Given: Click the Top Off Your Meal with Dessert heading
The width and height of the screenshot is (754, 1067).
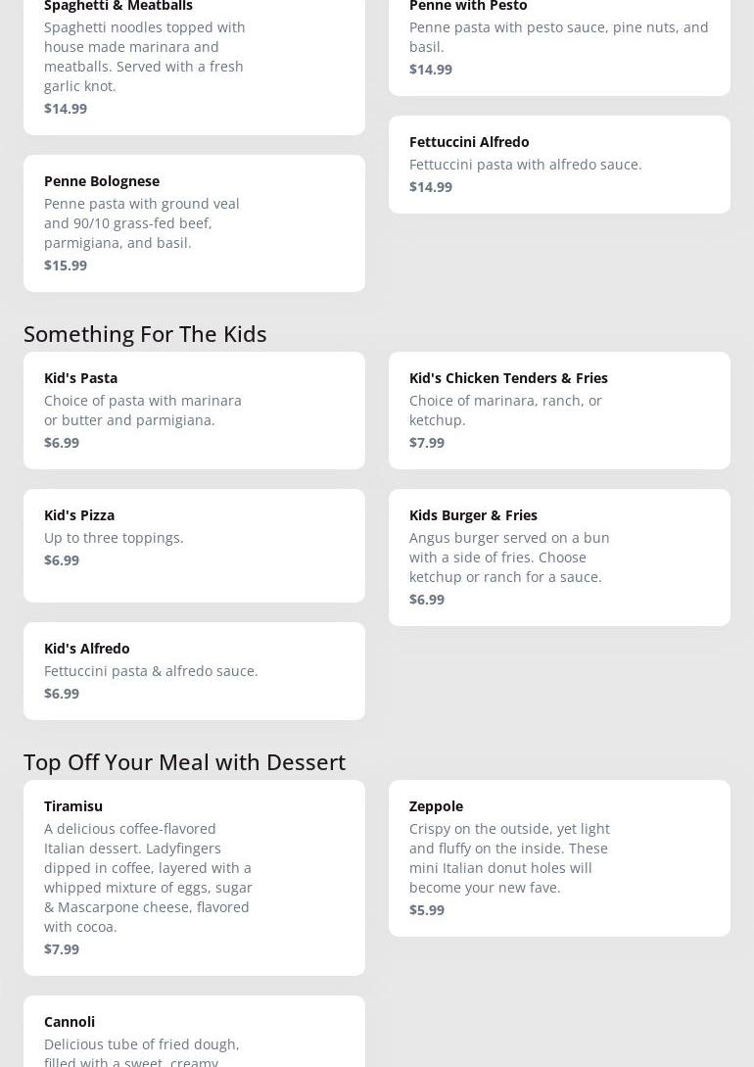Looking at the screenshot, I should [x=184, y=762].
